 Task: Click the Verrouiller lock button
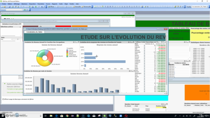pyautogui.click(x=77, y=7)
